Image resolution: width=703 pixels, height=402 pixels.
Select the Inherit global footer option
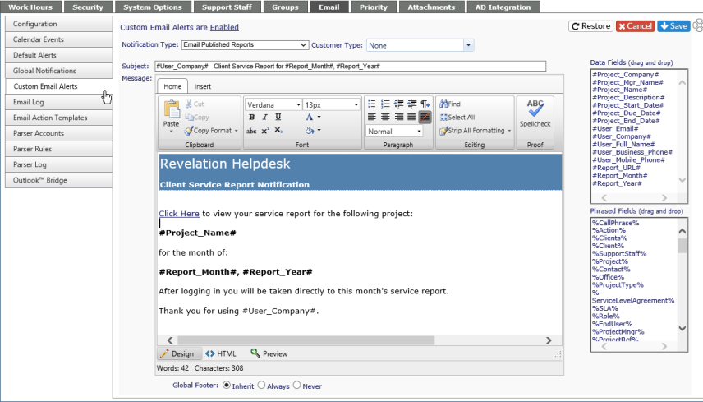[x=227, y=385]
